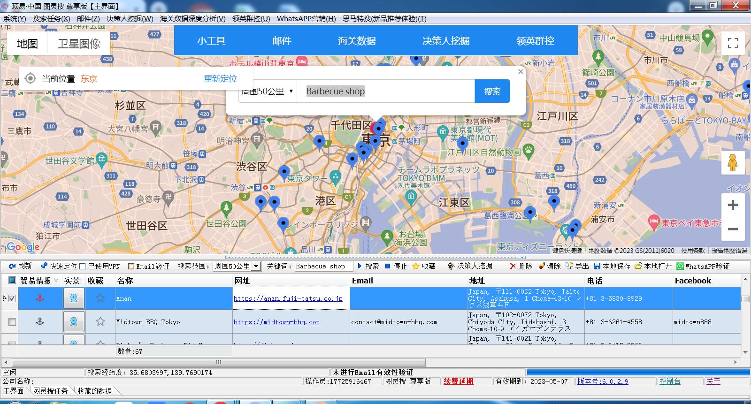The width and height of the screenshot is (751, 404).
Task: Open the 决策人挖掘(W) menu
Action: tap(130, 19)
